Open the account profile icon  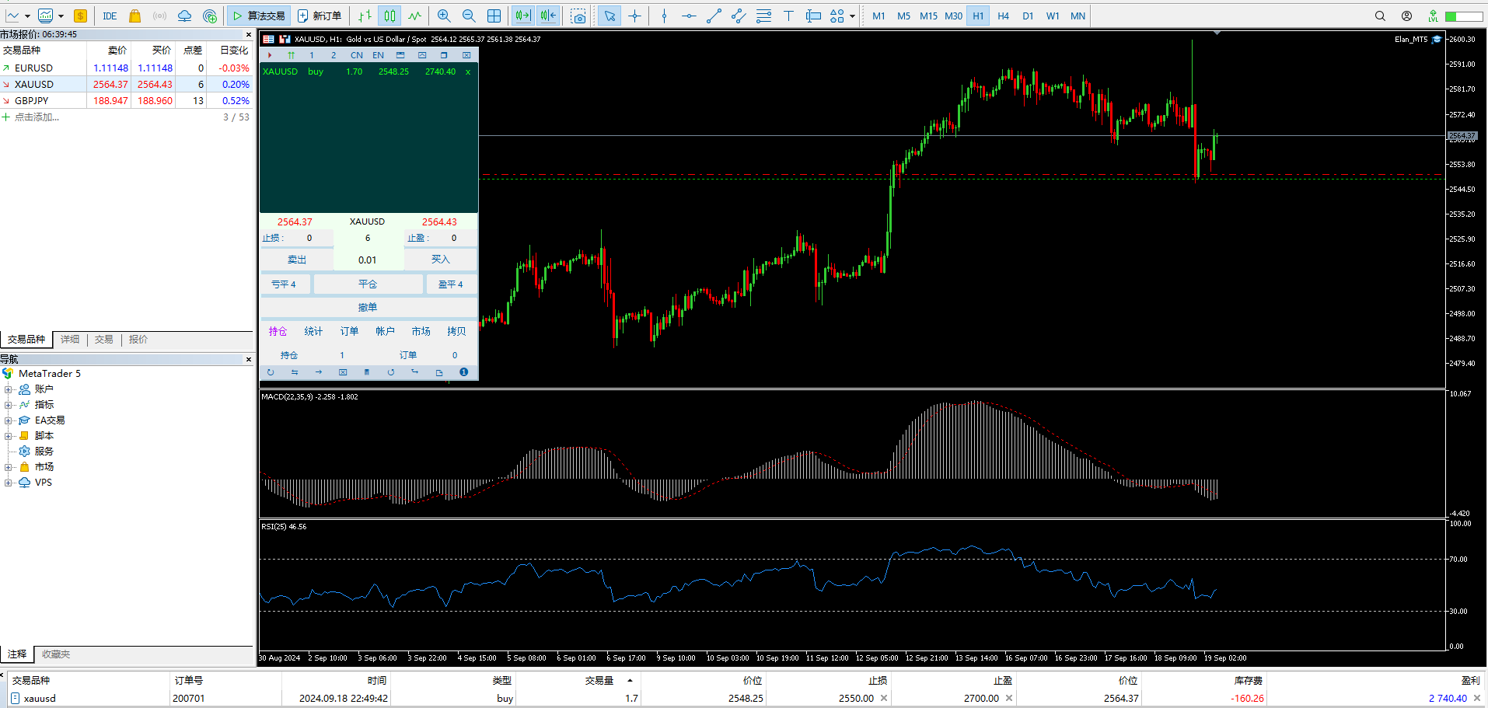coord(1406,16)
